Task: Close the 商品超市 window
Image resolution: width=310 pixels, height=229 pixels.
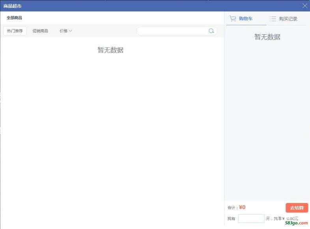Action: pos(305,6)
